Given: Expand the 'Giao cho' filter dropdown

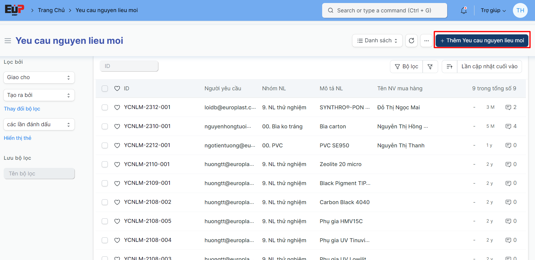Looking at the screenshot, I should click(39, 77).
